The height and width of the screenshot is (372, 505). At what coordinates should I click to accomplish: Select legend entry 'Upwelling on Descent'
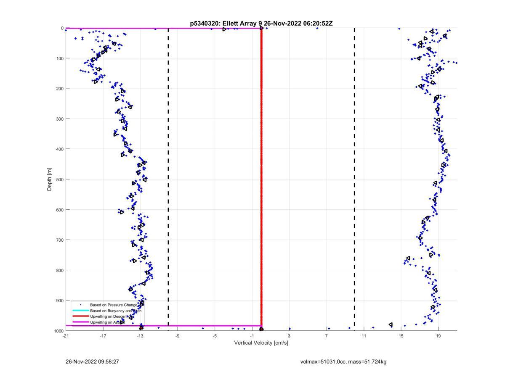click(109, 317)
